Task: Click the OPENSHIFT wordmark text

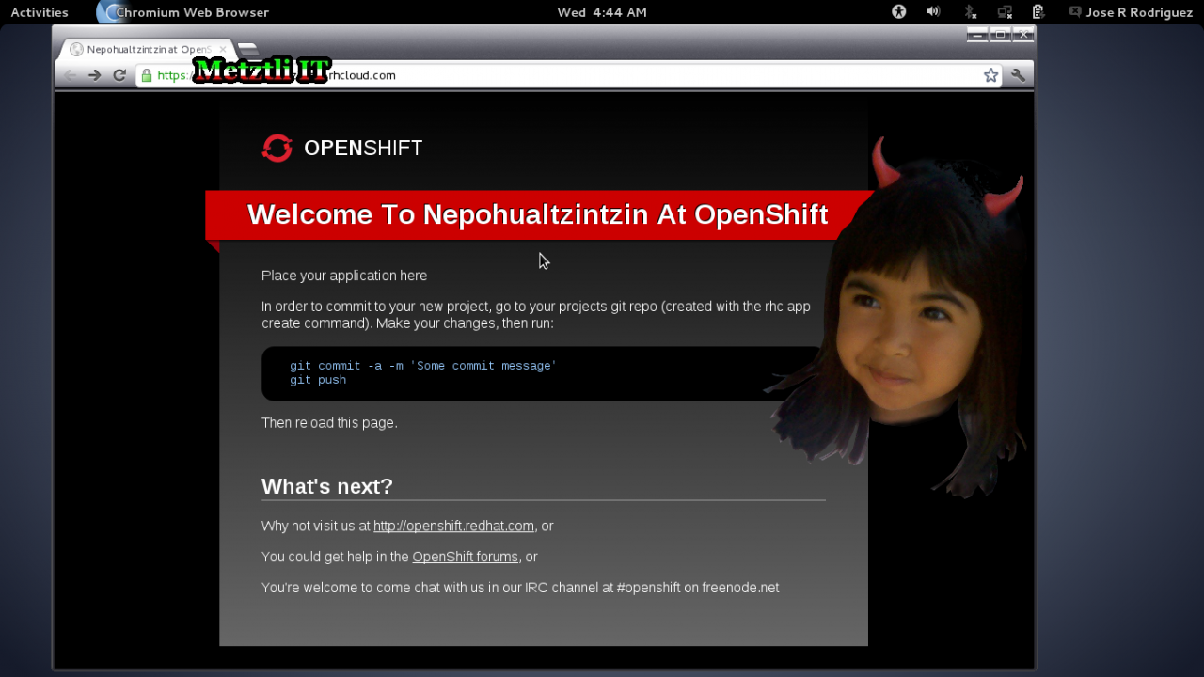Action: [363, 148]
